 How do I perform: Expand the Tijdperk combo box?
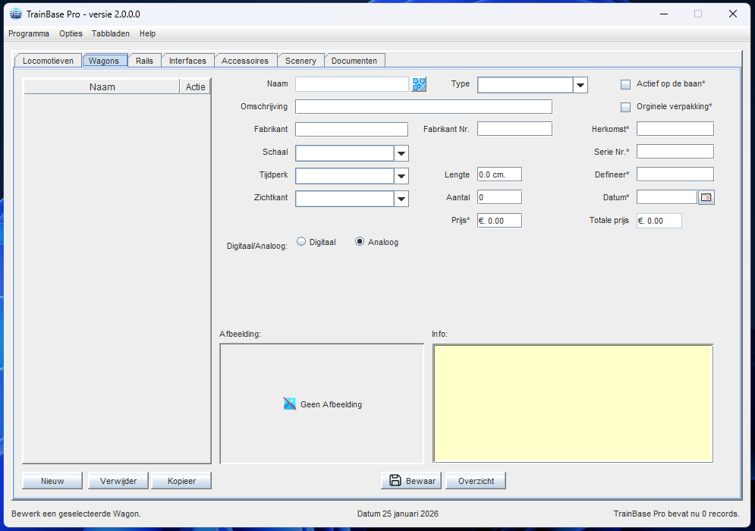coord(401,176)
